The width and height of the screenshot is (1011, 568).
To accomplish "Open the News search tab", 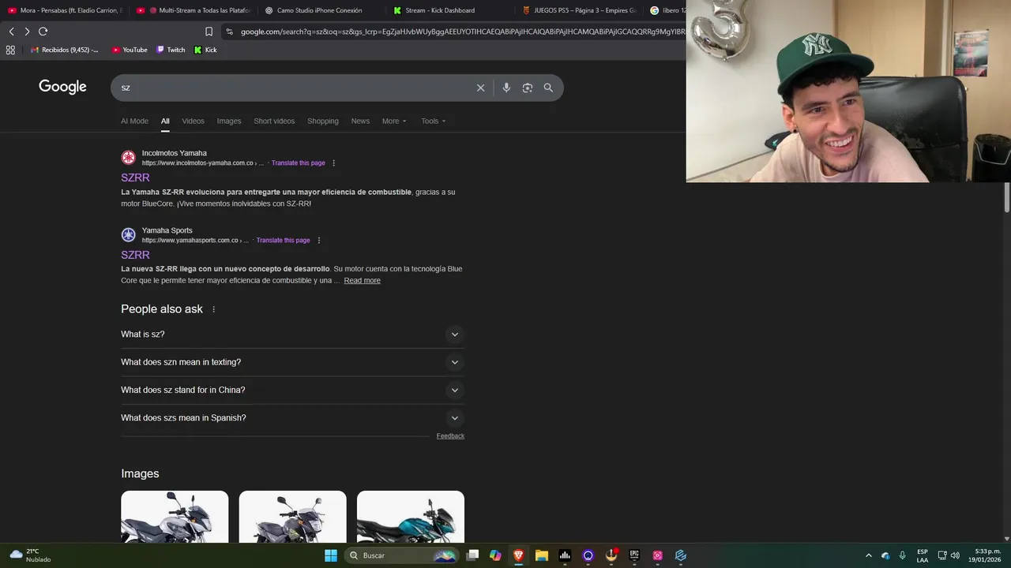I will pyautogui.click(x=360, y=121).
